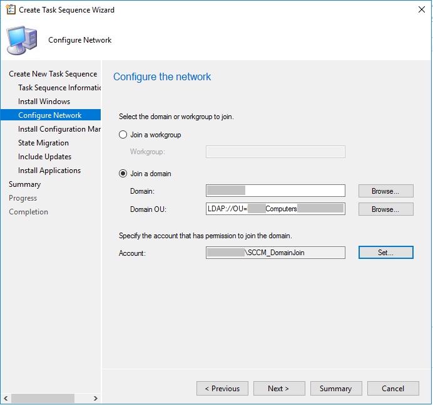Screen dimensions: 433x405
Task: Click the computer icon beside Configure Network
Action: (22, 40)
